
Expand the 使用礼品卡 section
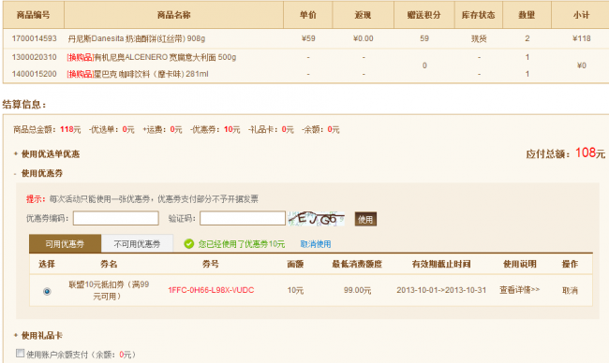(x=41, y=336)
